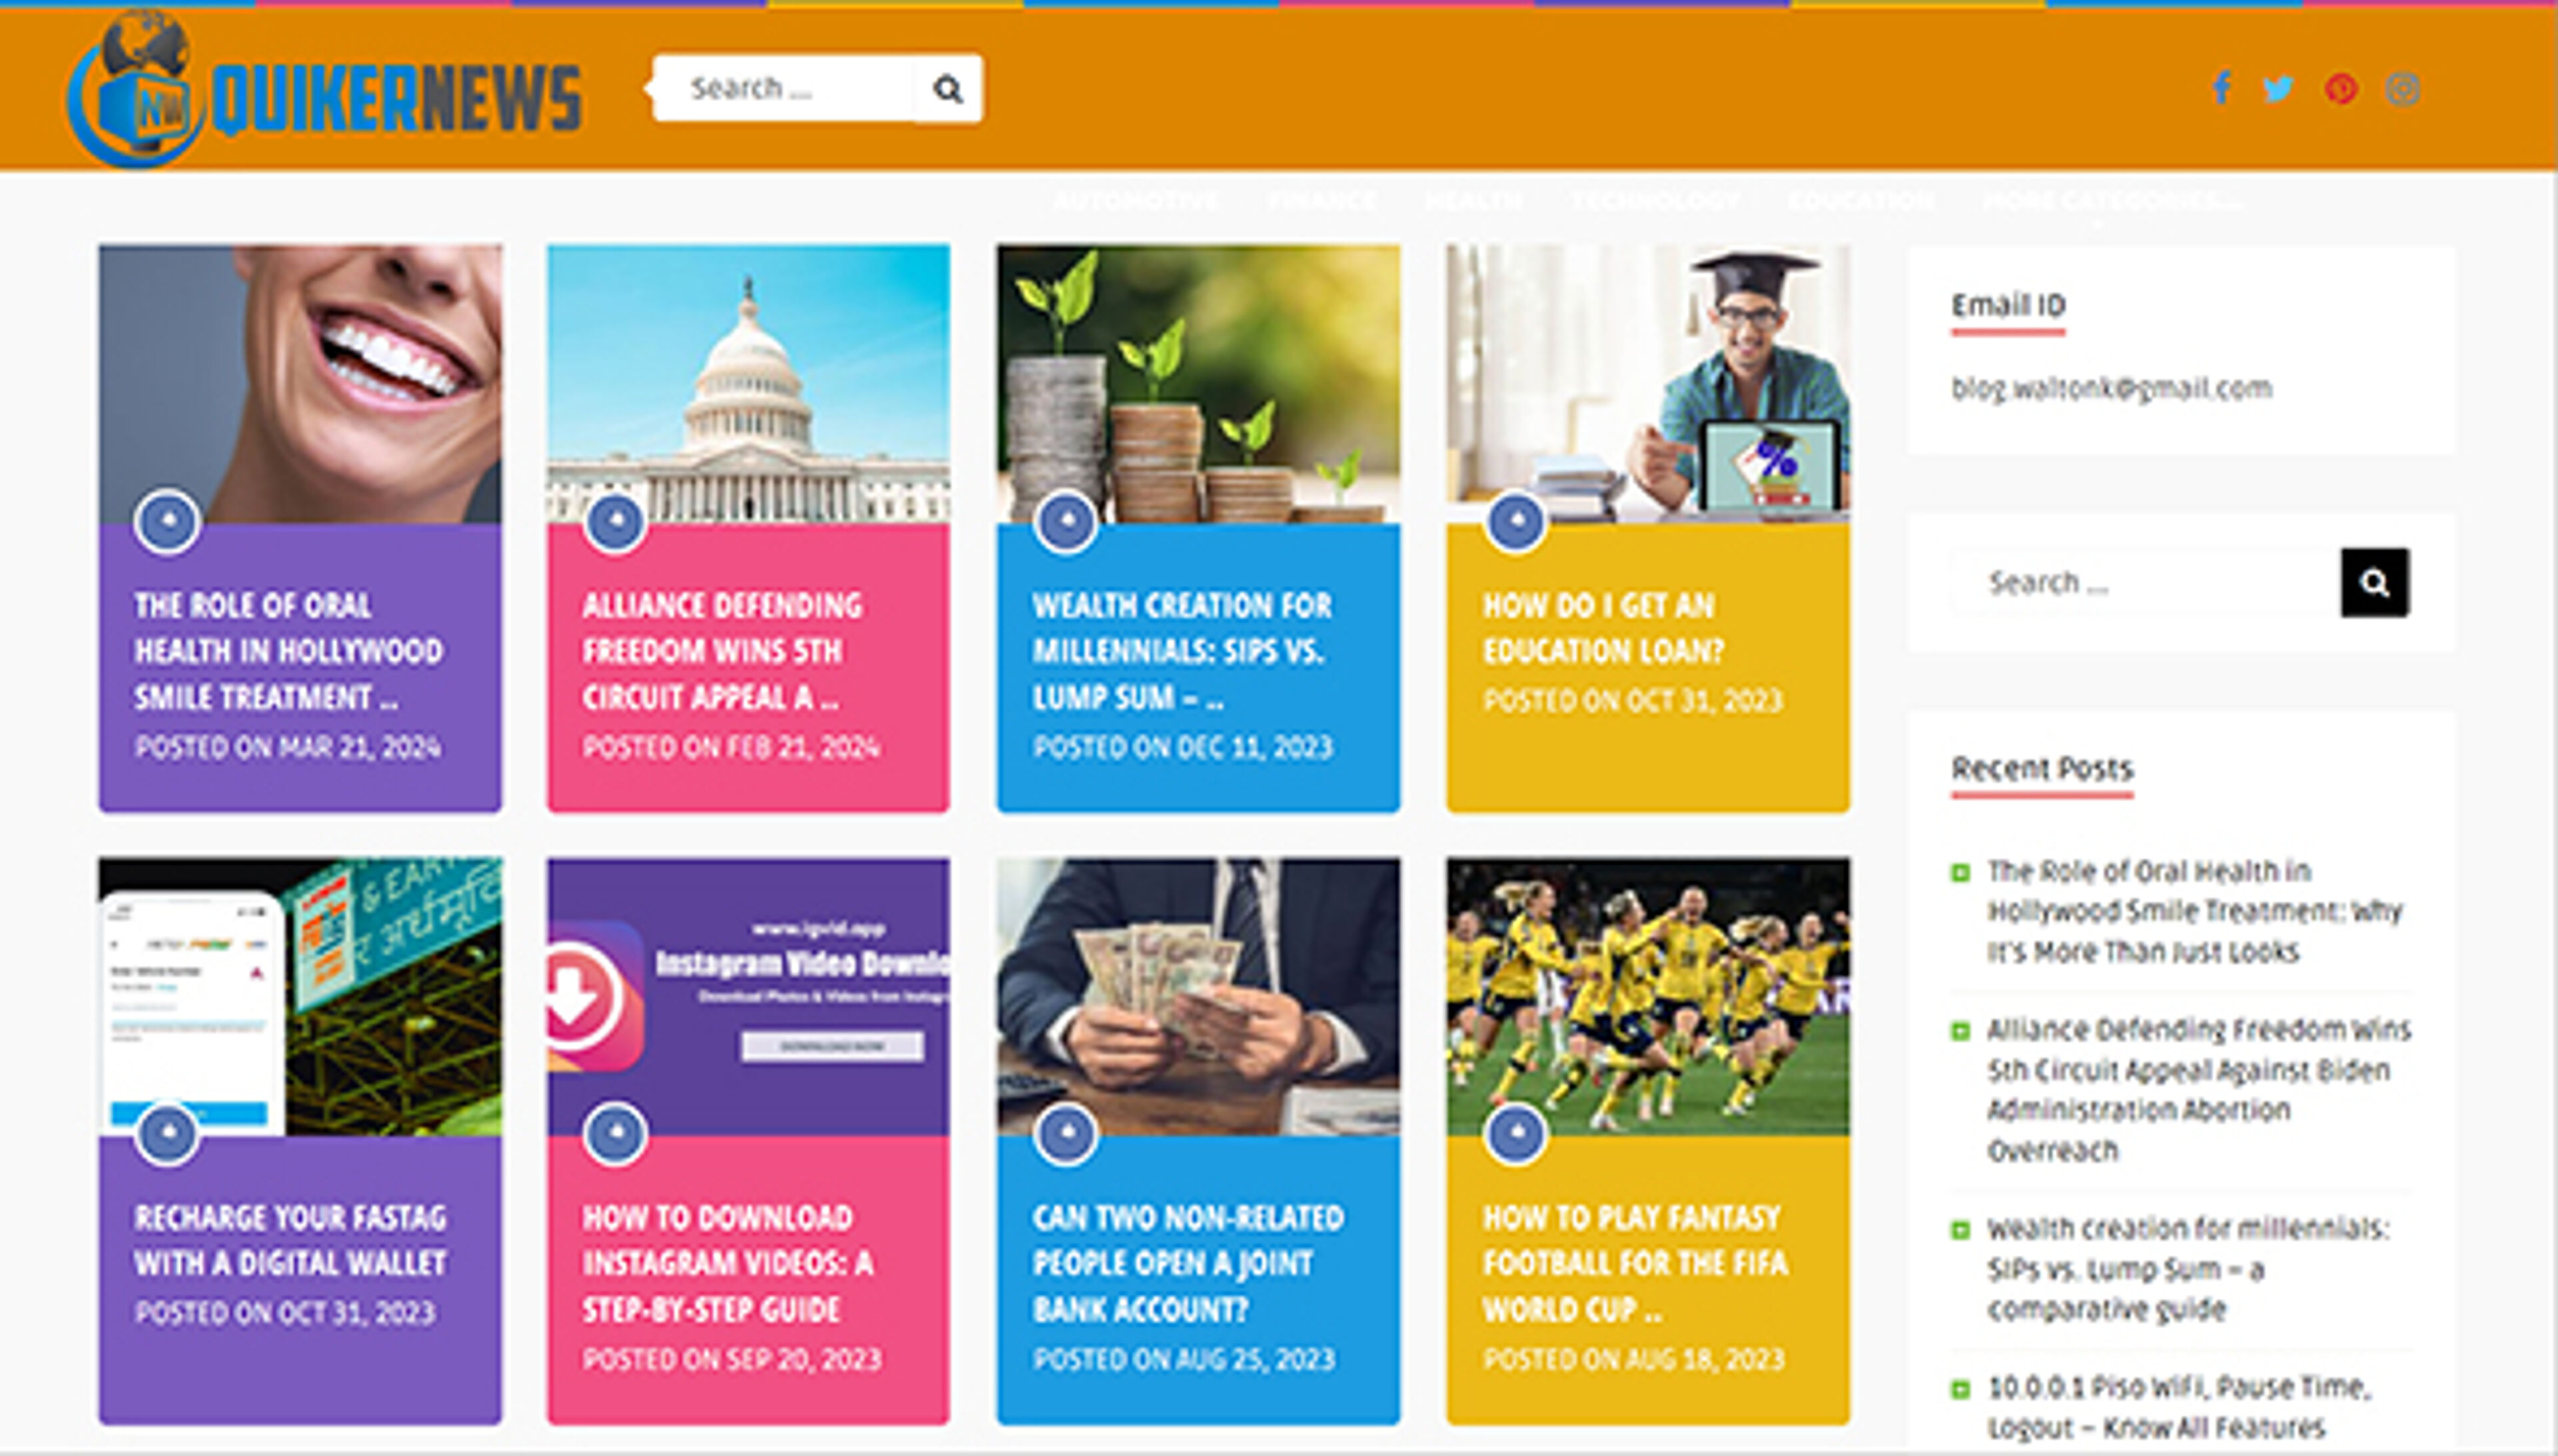Open Wealth Creation for Millennials card title
2558x1456 pixels.
(x=1181, y=651)
